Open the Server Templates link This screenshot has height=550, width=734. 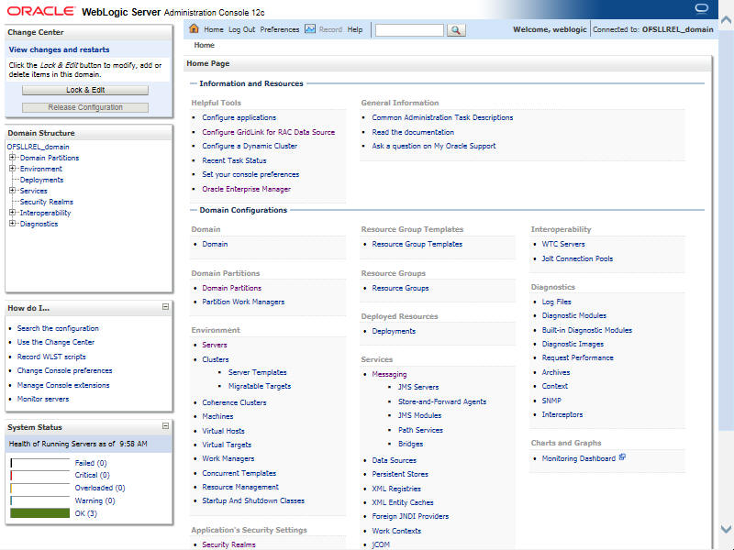(x=258, y=372)
